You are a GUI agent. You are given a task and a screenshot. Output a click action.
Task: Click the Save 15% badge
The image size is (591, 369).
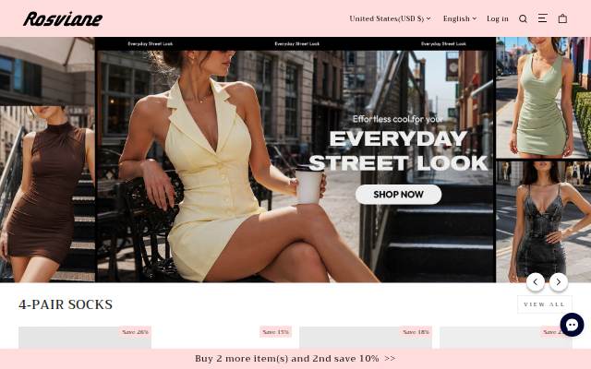click(x=275, y=332)
